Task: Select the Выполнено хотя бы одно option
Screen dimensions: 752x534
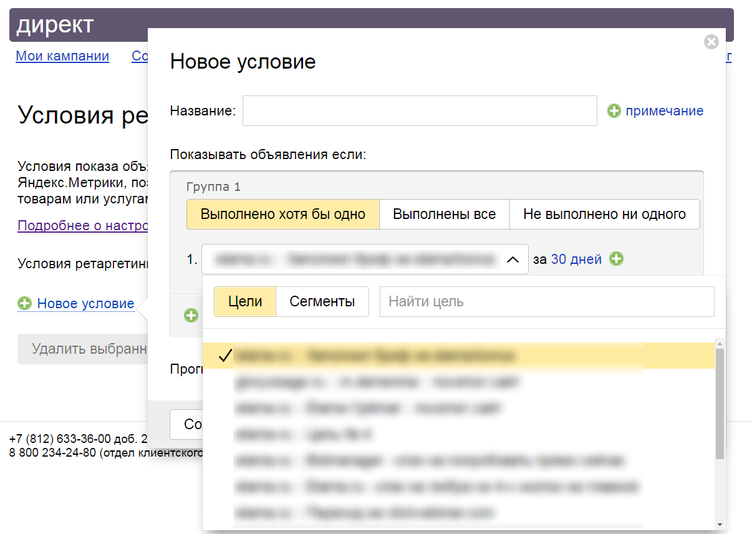Action: click(282, 215)
